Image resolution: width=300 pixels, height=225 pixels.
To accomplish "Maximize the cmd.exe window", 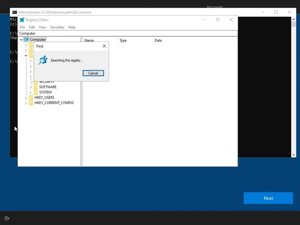I will tap(276, 12).
